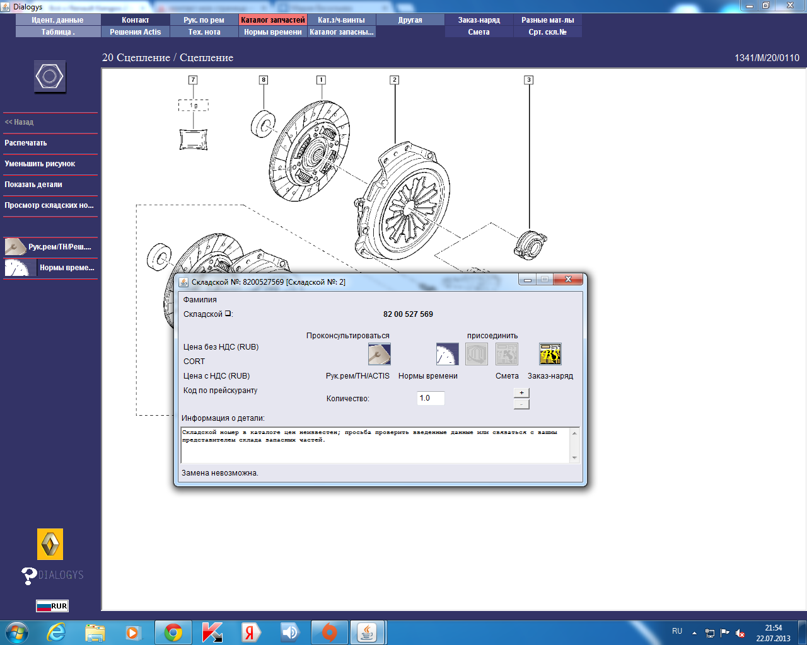807x645 pixels.
Task: Close the Складской № dialog
Action: pos(568,280)
